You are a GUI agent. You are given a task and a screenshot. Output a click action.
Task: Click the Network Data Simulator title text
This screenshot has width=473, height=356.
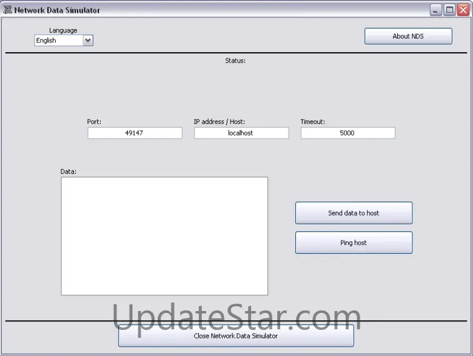tap(57, 10)
